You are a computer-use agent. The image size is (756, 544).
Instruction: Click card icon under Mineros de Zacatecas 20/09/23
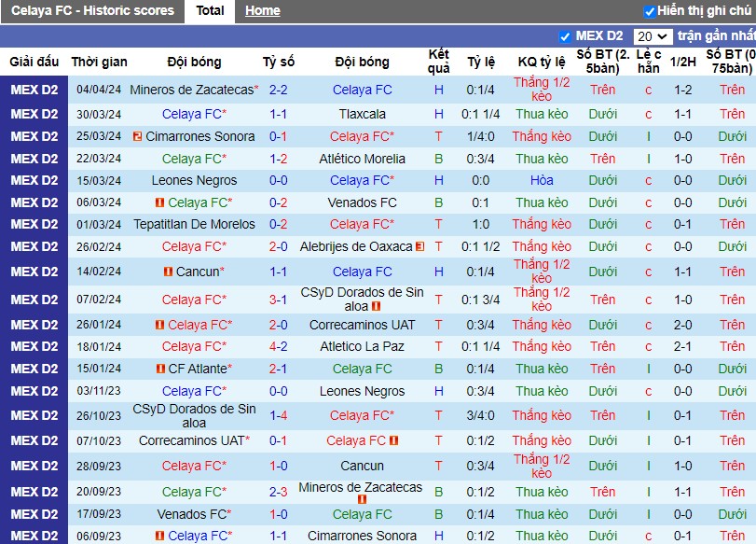click(362, 499)
